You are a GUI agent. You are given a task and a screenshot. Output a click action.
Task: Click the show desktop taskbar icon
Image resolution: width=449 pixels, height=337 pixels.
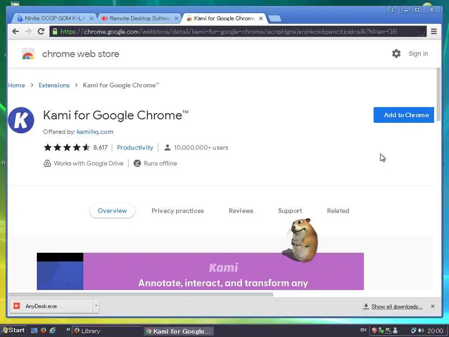point(34,330)
